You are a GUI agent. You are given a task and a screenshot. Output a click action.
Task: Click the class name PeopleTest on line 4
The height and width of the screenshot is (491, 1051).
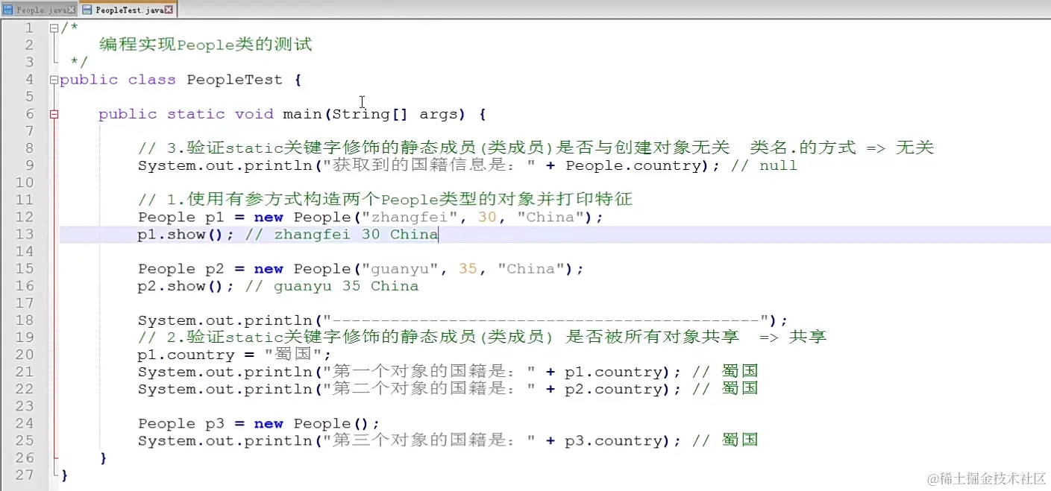234,79
